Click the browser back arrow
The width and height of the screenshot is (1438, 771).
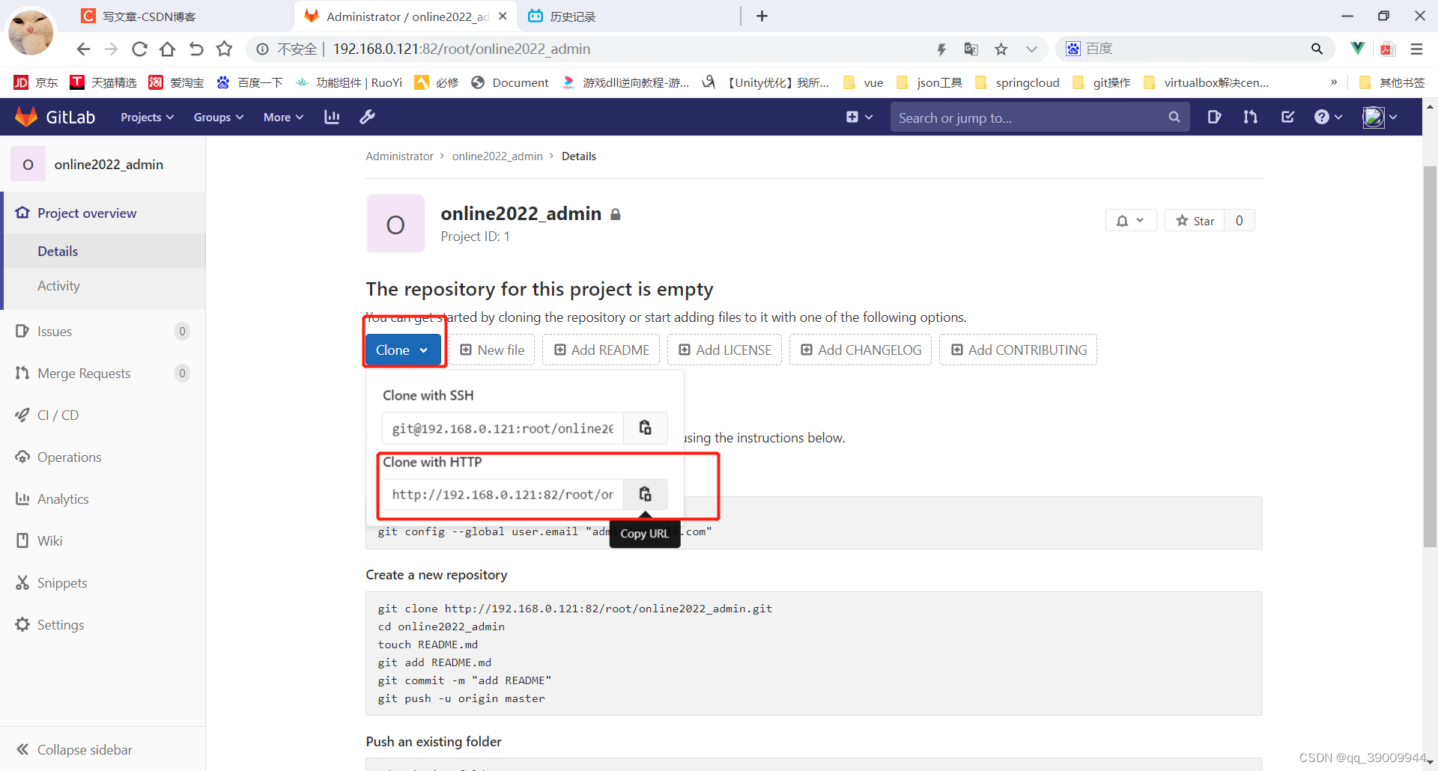point(83,49)
